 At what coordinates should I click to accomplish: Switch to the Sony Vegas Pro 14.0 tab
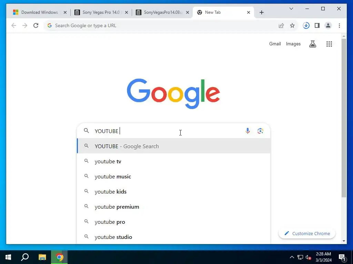point(101,12)
